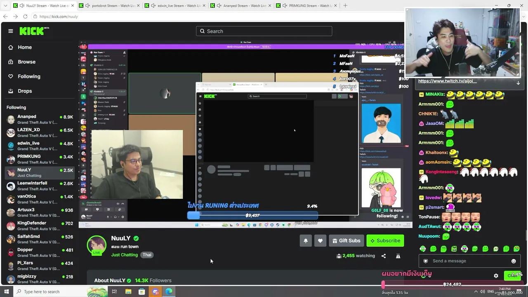
Task: Click the green Subscribe button
Action: [385, 240]
